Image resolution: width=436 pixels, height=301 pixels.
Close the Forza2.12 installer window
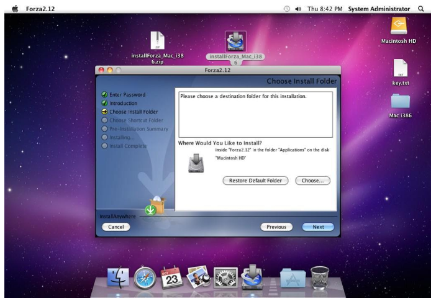(x=101, y=70)
